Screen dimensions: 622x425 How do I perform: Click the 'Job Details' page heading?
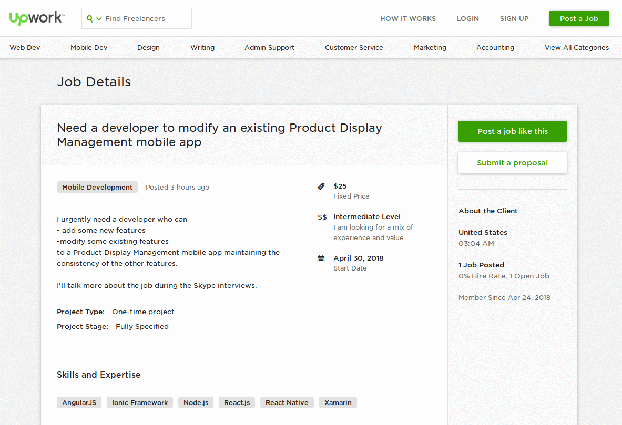[x=94, y=81]
